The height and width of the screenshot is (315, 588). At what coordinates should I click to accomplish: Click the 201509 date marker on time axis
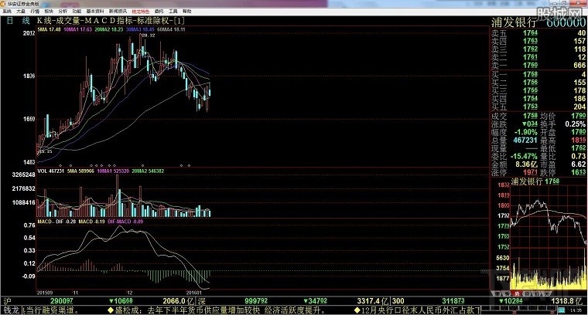[x=45, y=293]
